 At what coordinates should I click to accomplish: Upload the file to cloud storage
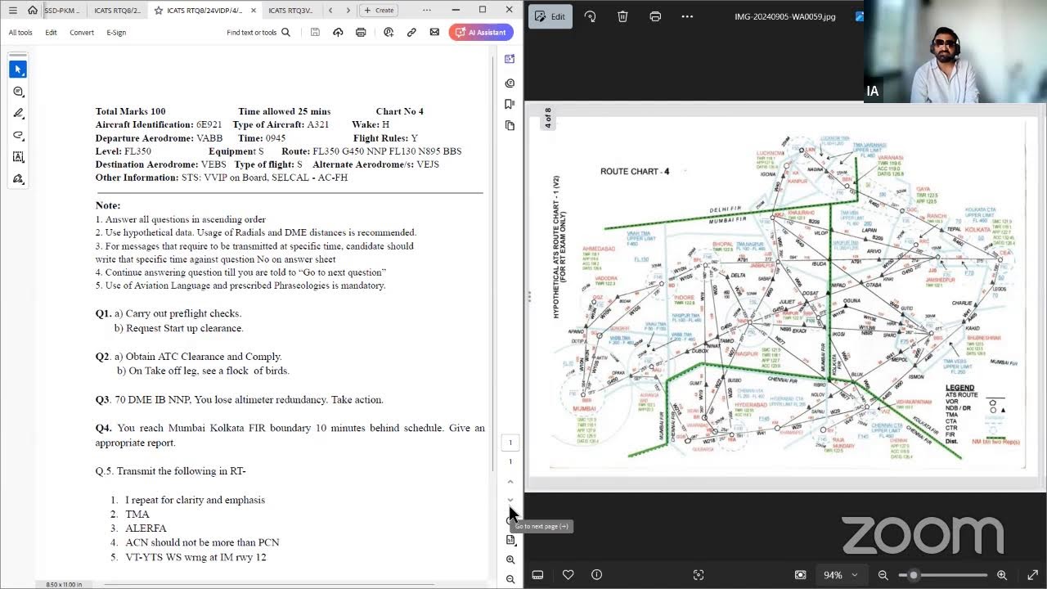click(338, 33)
